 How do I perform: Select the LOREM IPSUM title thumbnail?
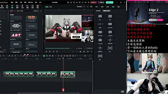pyautogui.click(x=16, y=44)
